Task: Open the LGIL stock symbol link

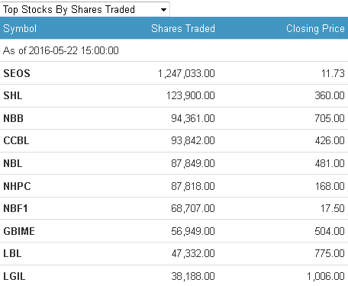Action: (14, 276)
